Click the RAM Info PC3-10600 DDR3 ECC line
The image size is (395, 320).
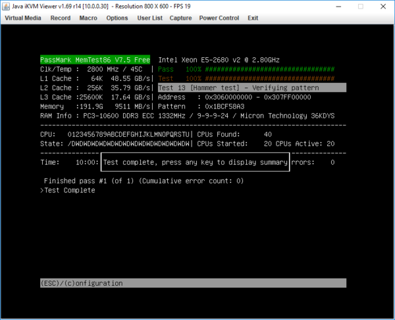[188, 116]
